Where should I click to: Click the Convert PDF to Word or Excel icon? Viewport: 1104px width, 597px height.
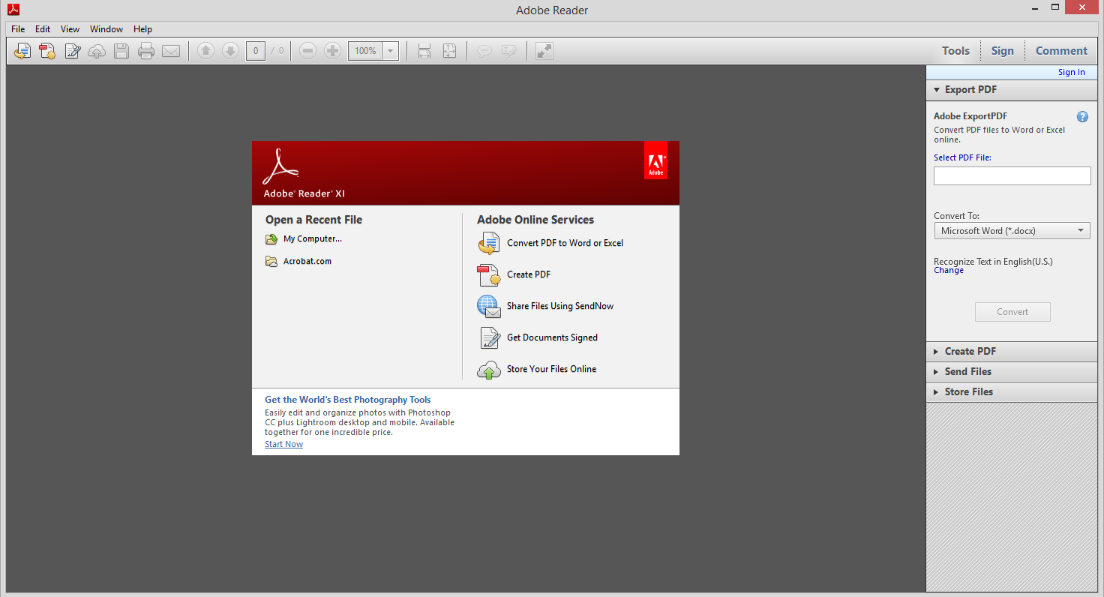(x=488, y=243)
